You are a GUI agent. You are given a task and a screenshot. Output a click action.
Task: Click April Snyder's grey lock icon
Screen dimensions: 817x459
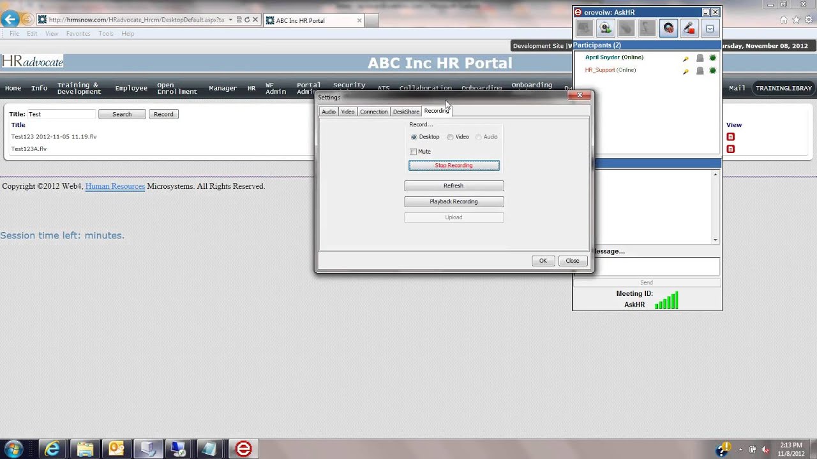700,58
